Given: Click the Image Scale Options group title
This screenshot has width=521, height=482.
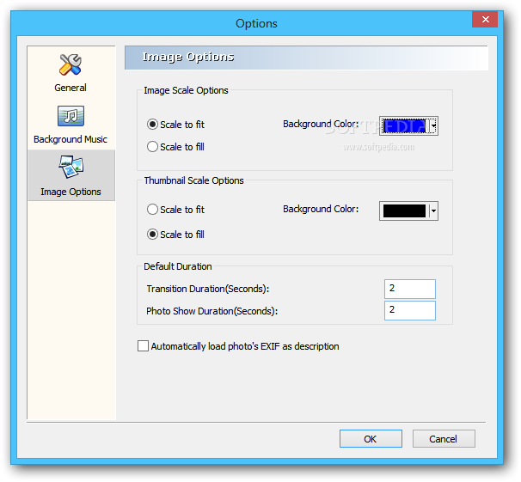Looking at the screenshot, I should click(186, 90).
